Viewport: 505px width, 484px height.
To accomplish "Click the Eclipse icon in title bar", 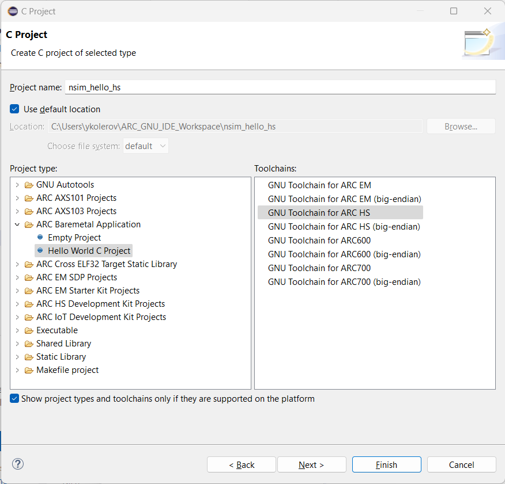I will coord(12,11).
